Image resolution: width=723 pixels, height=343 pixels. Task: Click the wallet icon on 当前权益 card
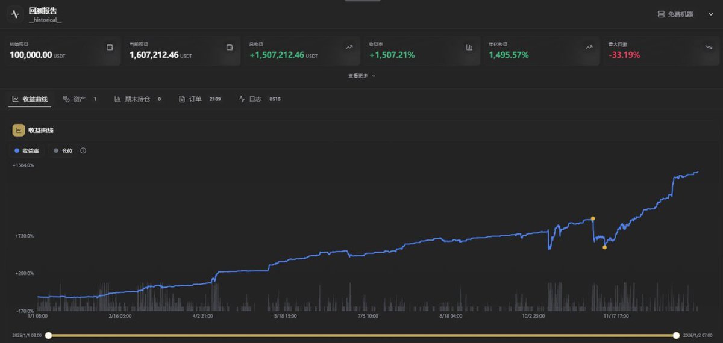(x=230, y=47)
